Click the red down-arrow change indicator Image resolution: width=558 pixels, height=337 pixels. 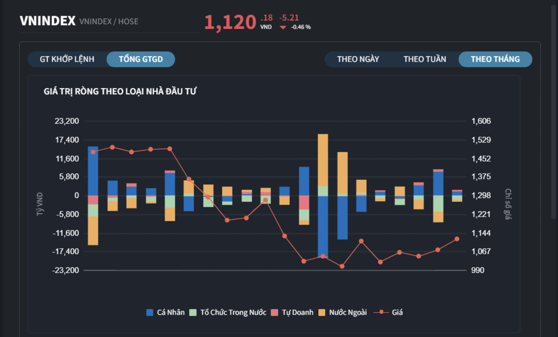(x=283, y=27)
